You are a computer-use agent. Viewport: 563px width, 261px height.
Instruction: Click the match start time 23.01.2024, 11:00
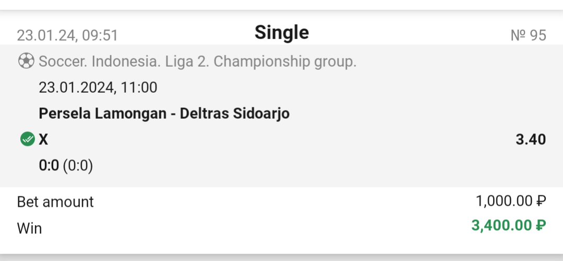tap(98, 88)
